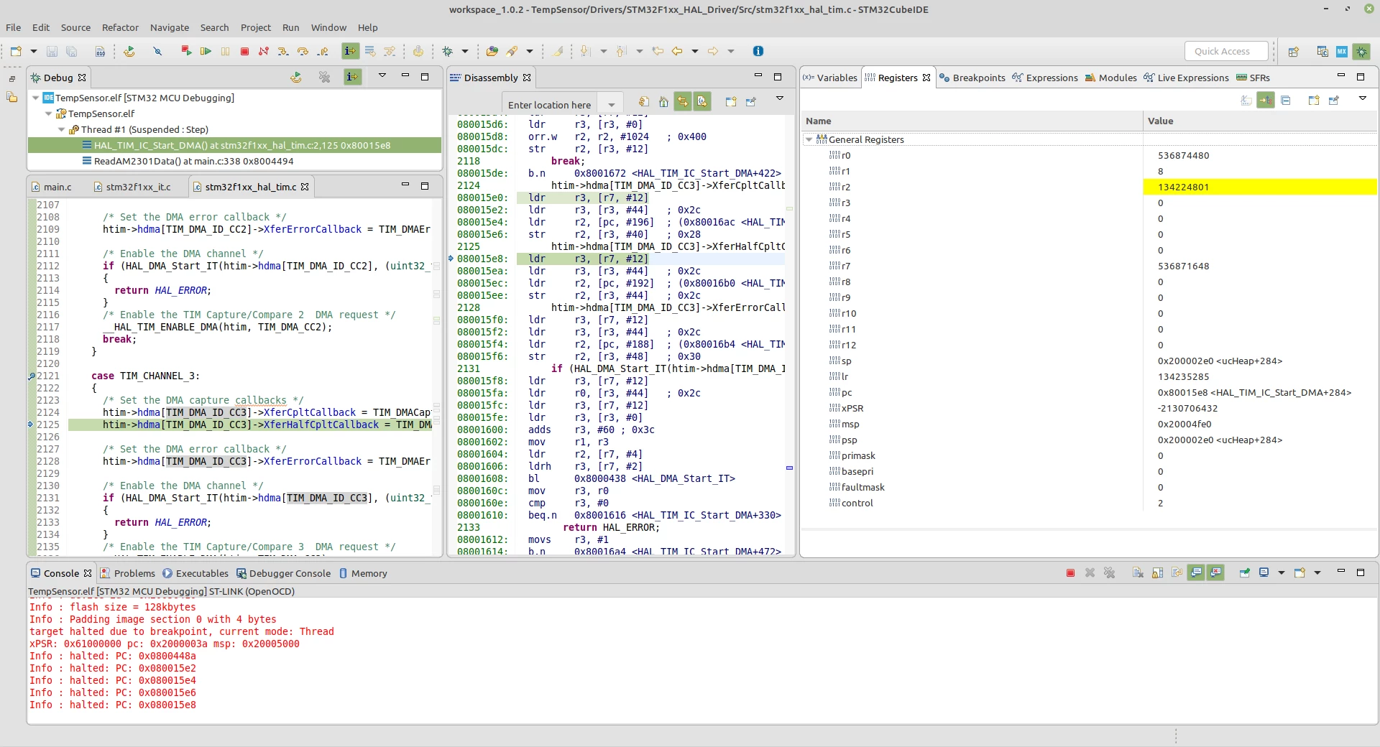Open Disassembly location history dropdown

[x=612, y=105]
